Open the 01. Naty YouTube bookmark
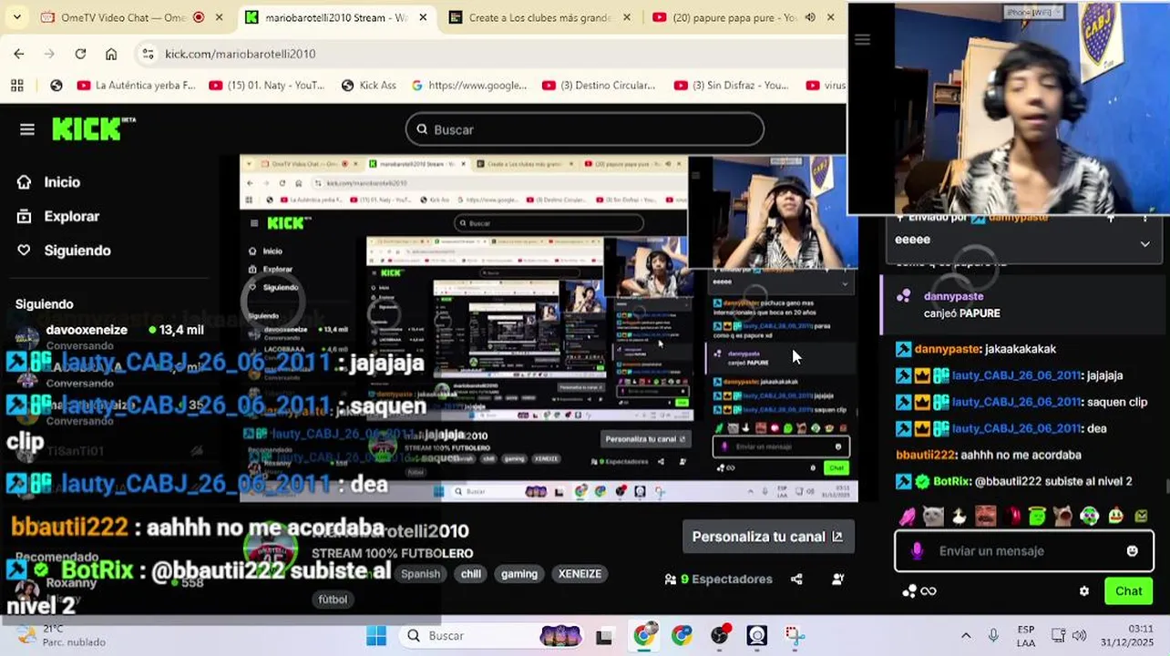This screenshot has height=656, width=1170. (x=267, y=86)
